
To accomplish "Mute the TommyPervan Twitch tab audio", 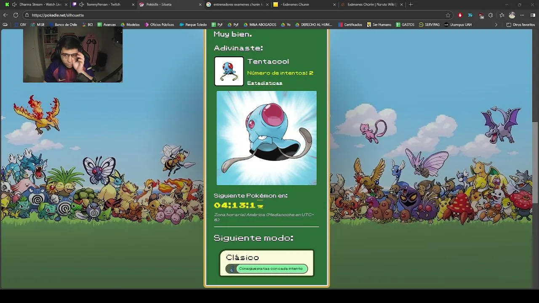I will [x=82, y=5].
